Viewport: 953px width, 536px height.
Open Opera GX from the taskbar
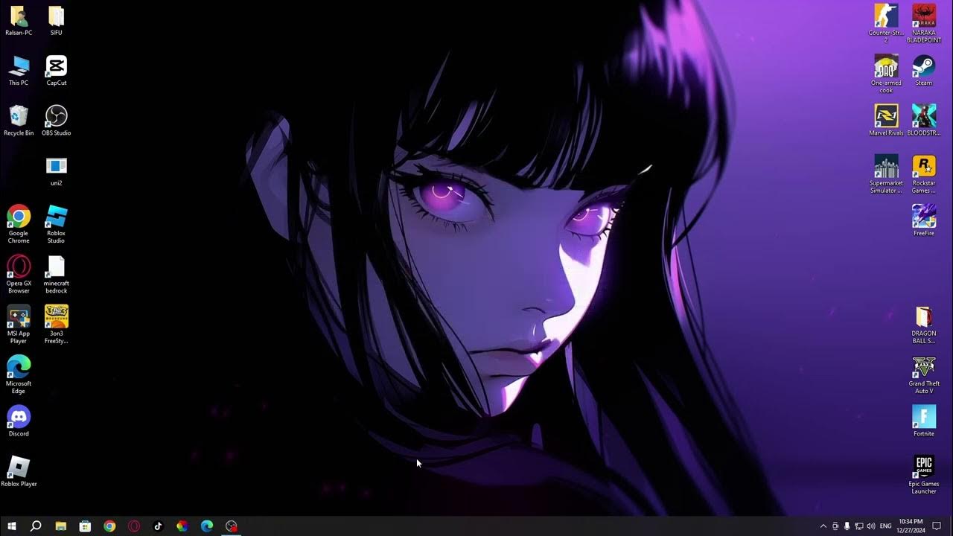(x=134, y=526)
